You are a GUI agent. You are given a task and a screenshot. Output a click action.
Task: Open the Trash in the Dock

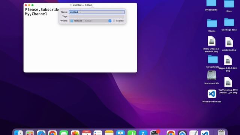(221, 132)
